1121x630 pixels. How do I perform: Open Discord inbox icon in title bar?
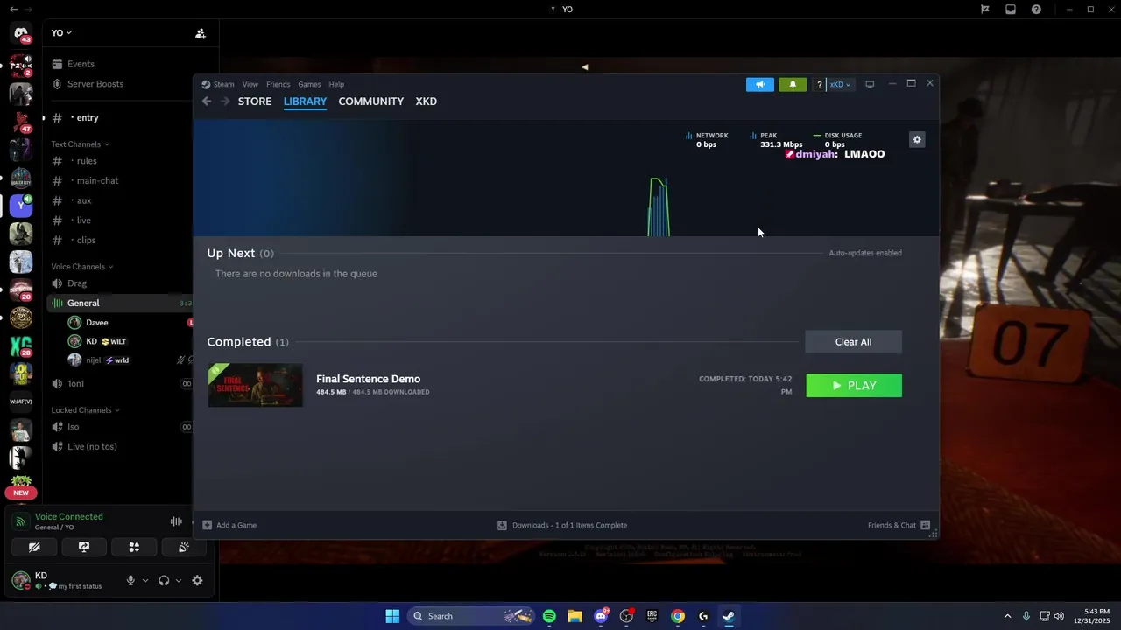[1011, 10]
